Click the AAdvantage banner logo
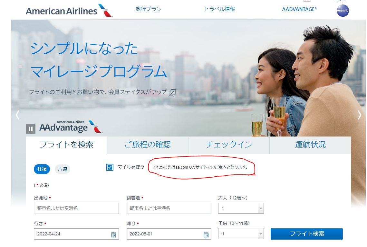This screenshot has width=367, height=247. [x=71, y=127]
